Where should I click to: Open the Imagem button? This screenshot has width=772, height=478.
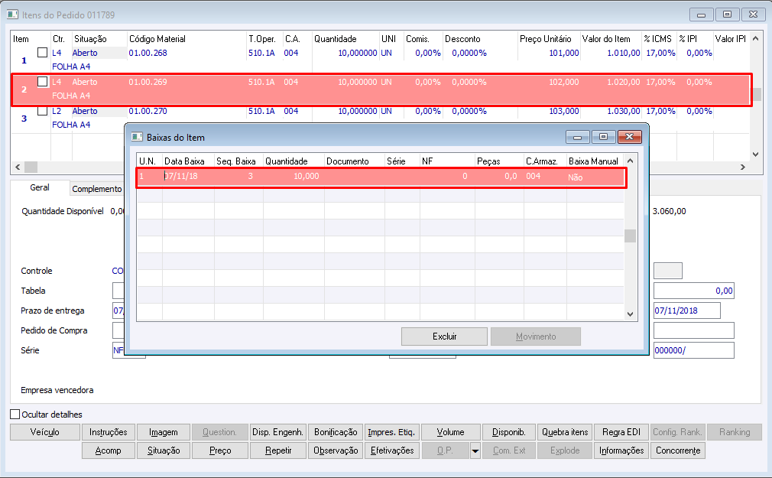point(164,432)
